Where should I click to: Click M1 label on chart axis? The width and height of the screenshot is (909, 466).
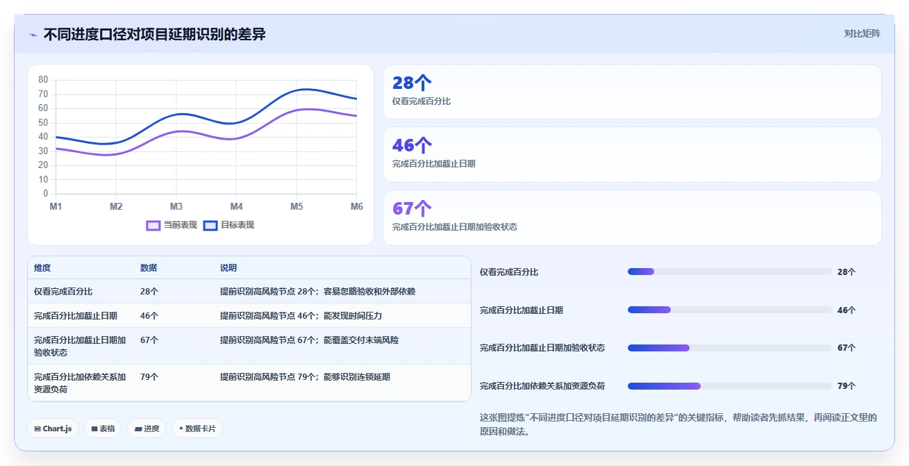point(56,206)
